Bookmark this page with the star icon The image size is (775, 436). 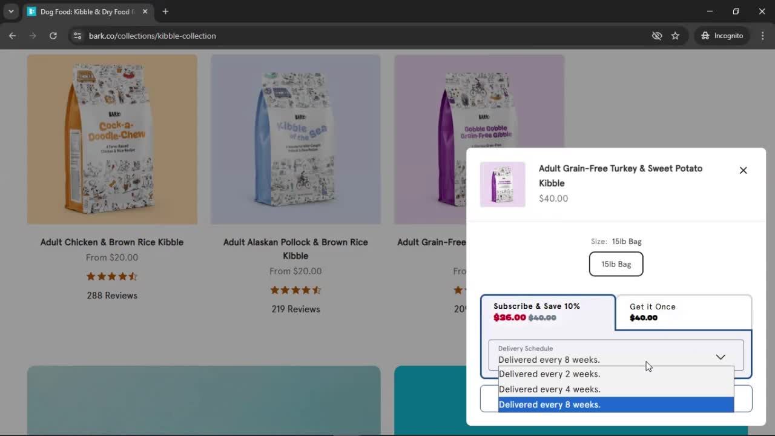[675, 36]
